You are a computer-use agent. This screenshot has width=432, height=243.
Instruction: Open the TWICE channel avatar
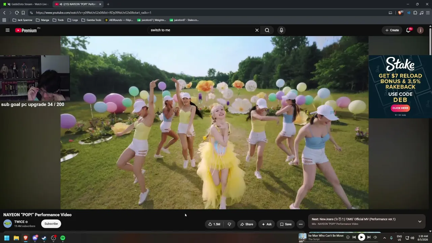7,224
